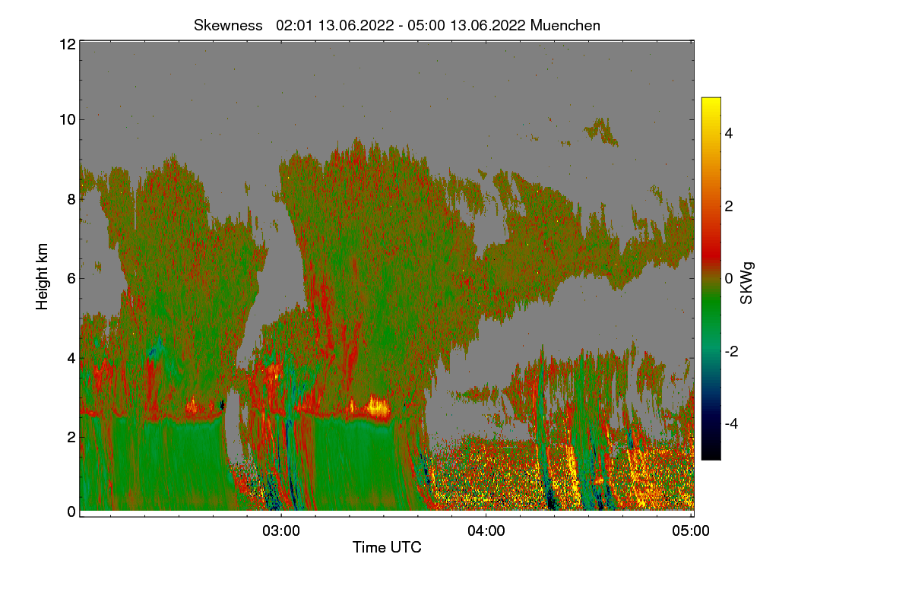The image size is (912, 608).
Task: Click the height axis 2 tick label
Action: [71, 436]
